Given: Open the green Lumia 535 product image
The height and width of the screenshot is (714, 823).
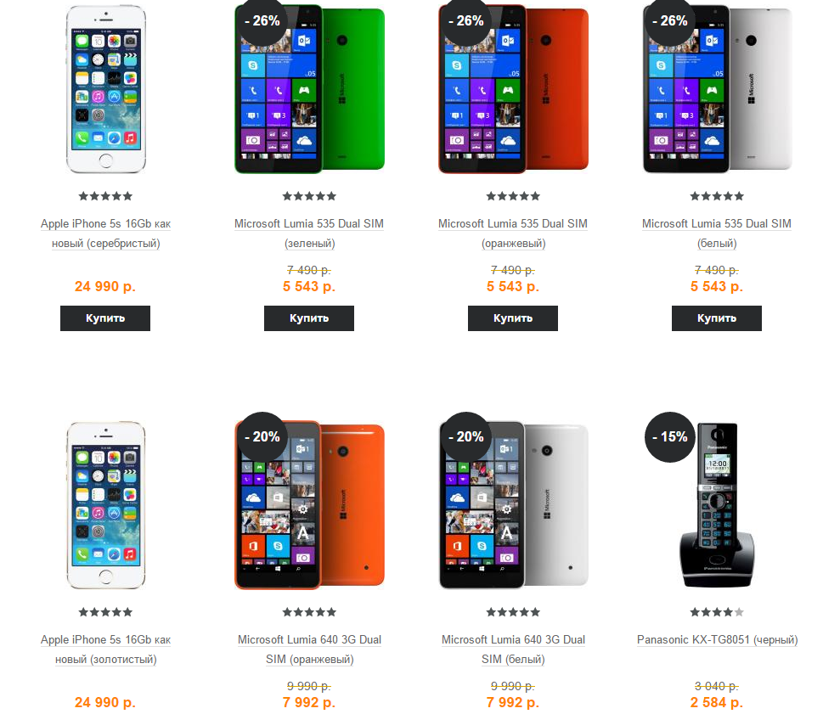Looking at the screenshot, I should click(309, 88).
